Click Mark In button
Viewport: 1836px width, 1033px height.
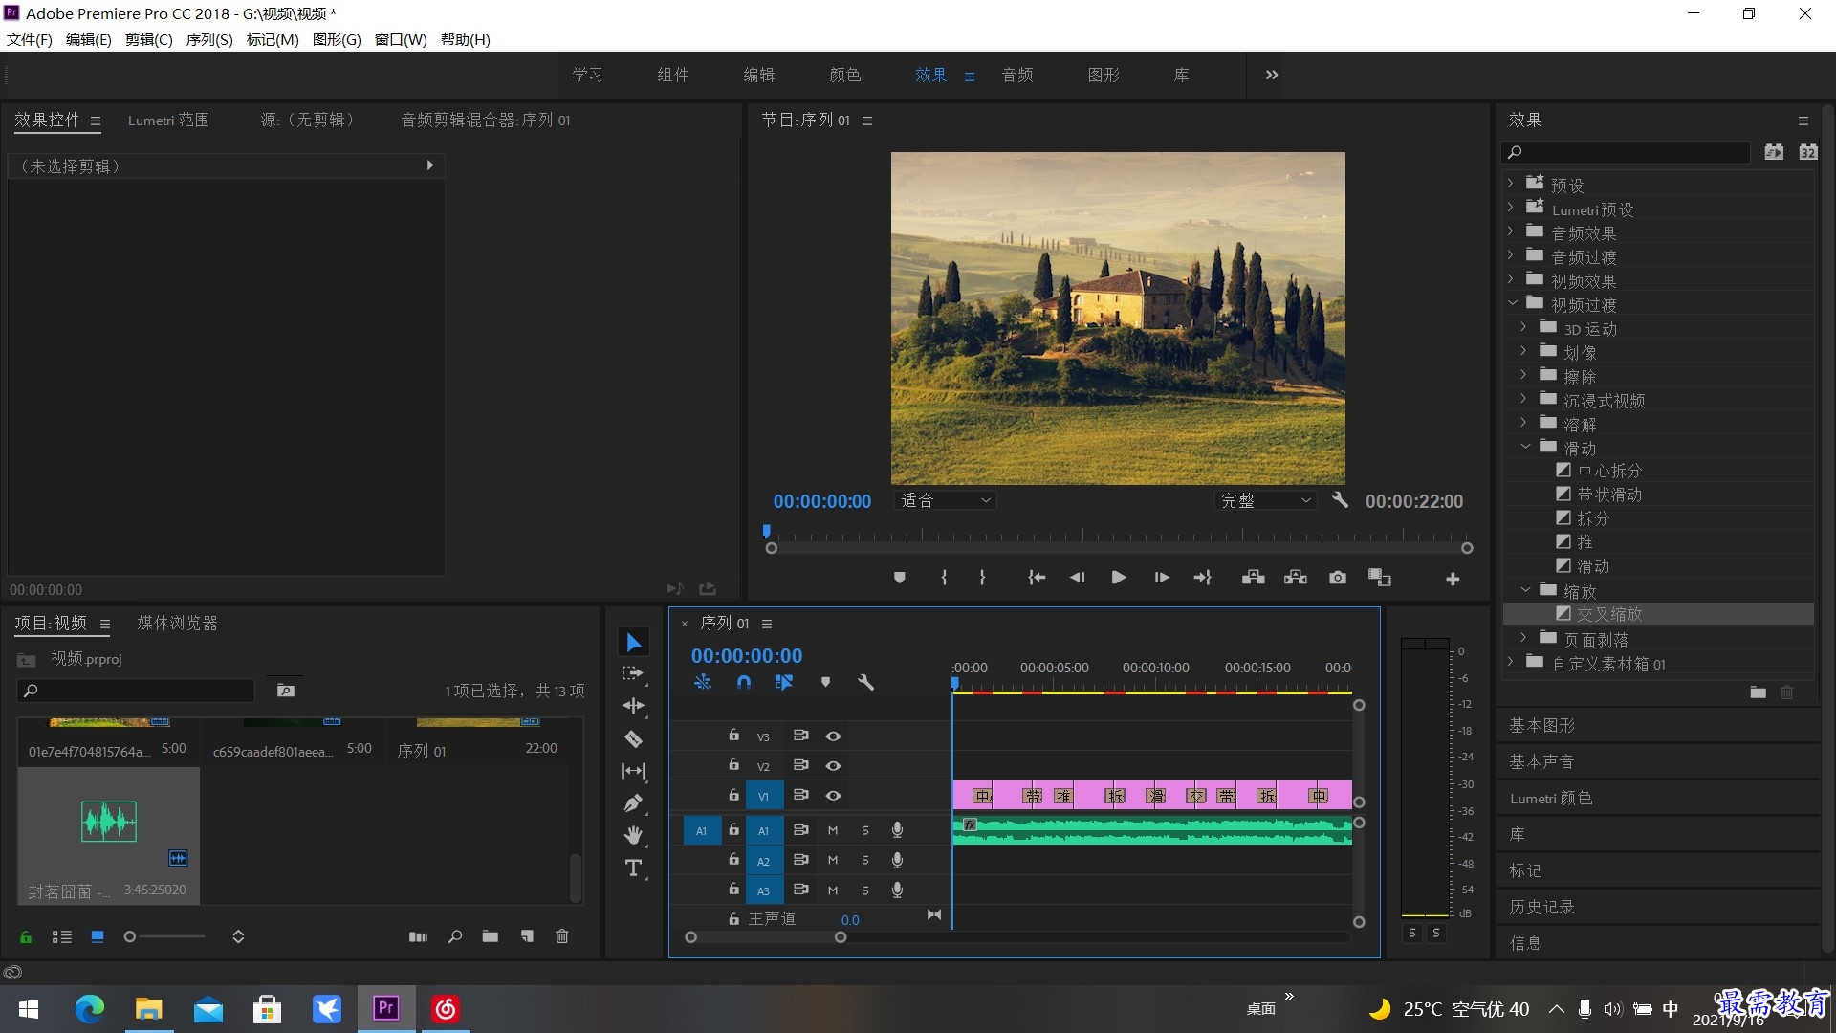944,578
